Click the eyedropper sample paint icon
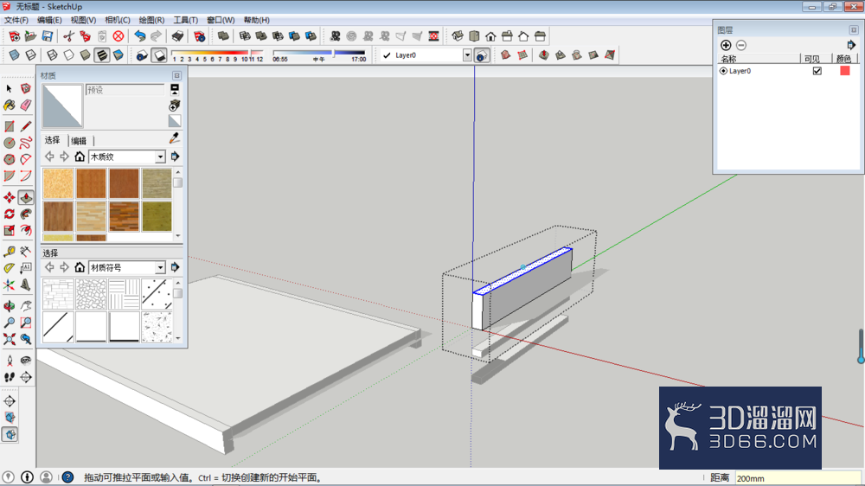Screen dimensions: 865x486 click(175, 138)
